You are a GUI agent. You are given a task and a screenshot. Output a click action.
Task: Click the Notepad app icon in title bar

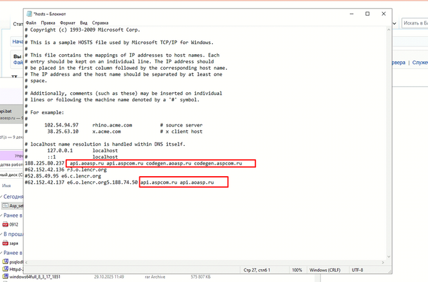point(28,14)
